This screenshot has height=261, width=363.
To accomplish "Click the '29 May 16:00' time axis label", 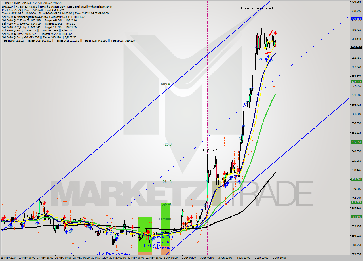I will 100,258.
